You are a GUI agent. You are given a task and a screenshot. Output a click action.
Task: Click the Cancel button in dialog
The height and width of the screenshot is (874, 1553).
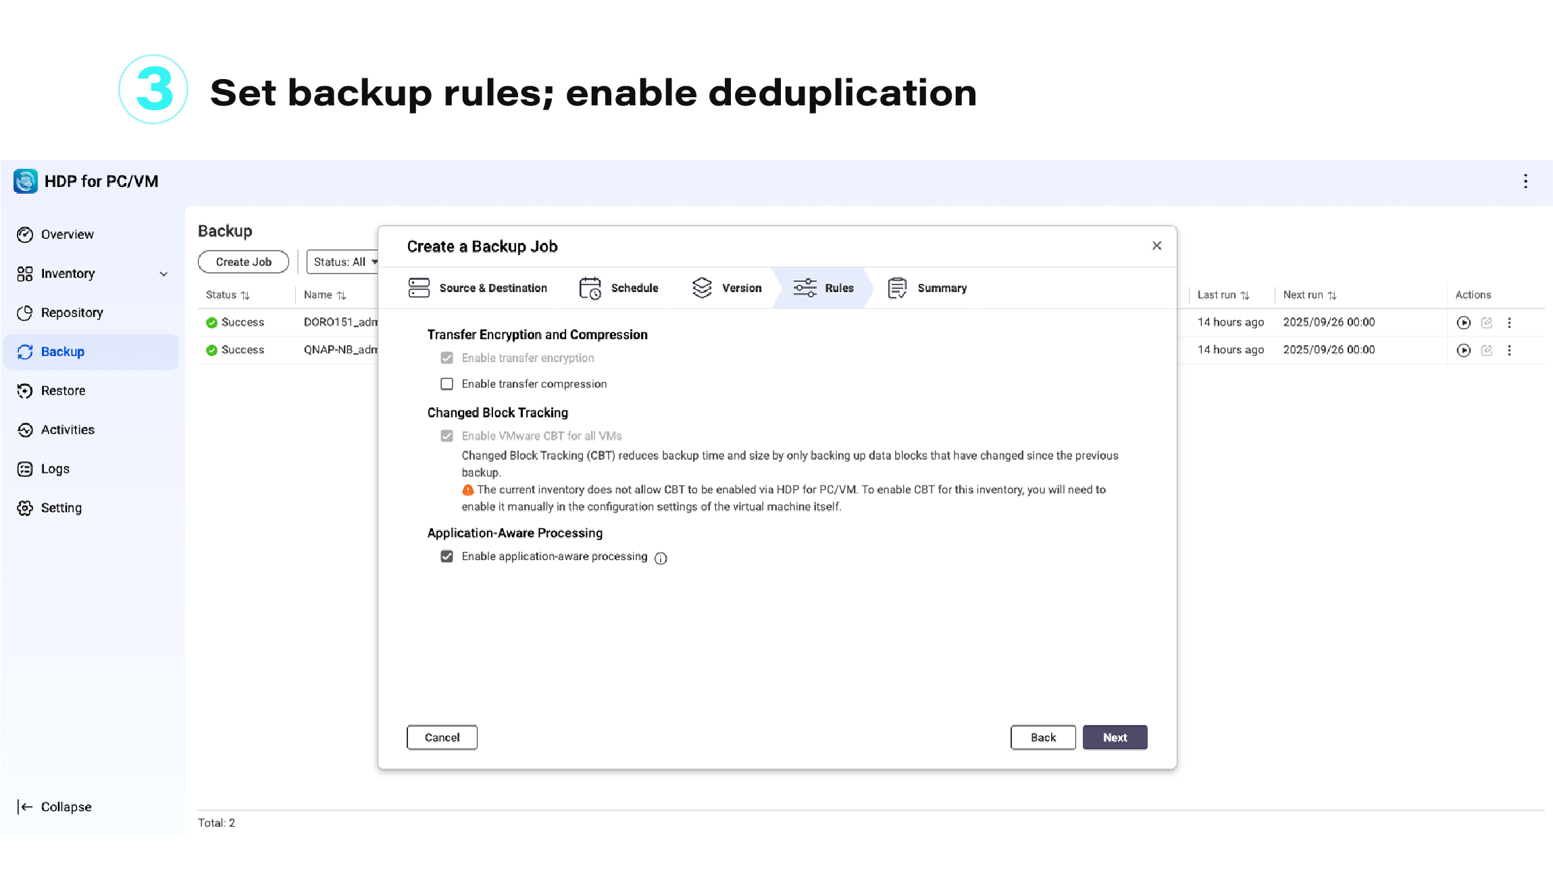tap(442, 738)
